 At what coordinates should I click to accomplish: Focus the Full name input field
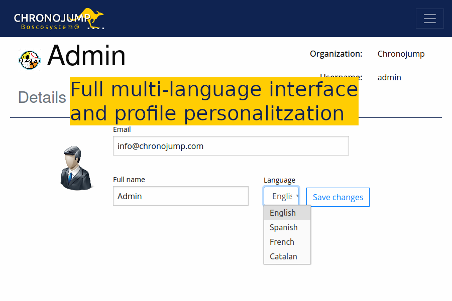pyautogui.click(x=181, y=196)
